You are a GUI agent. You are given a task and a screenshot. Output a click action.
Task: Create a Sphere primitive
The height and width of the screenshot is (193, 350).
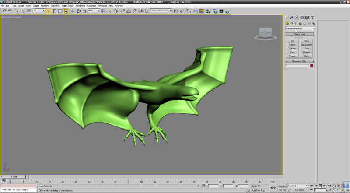tap(292, 45)
